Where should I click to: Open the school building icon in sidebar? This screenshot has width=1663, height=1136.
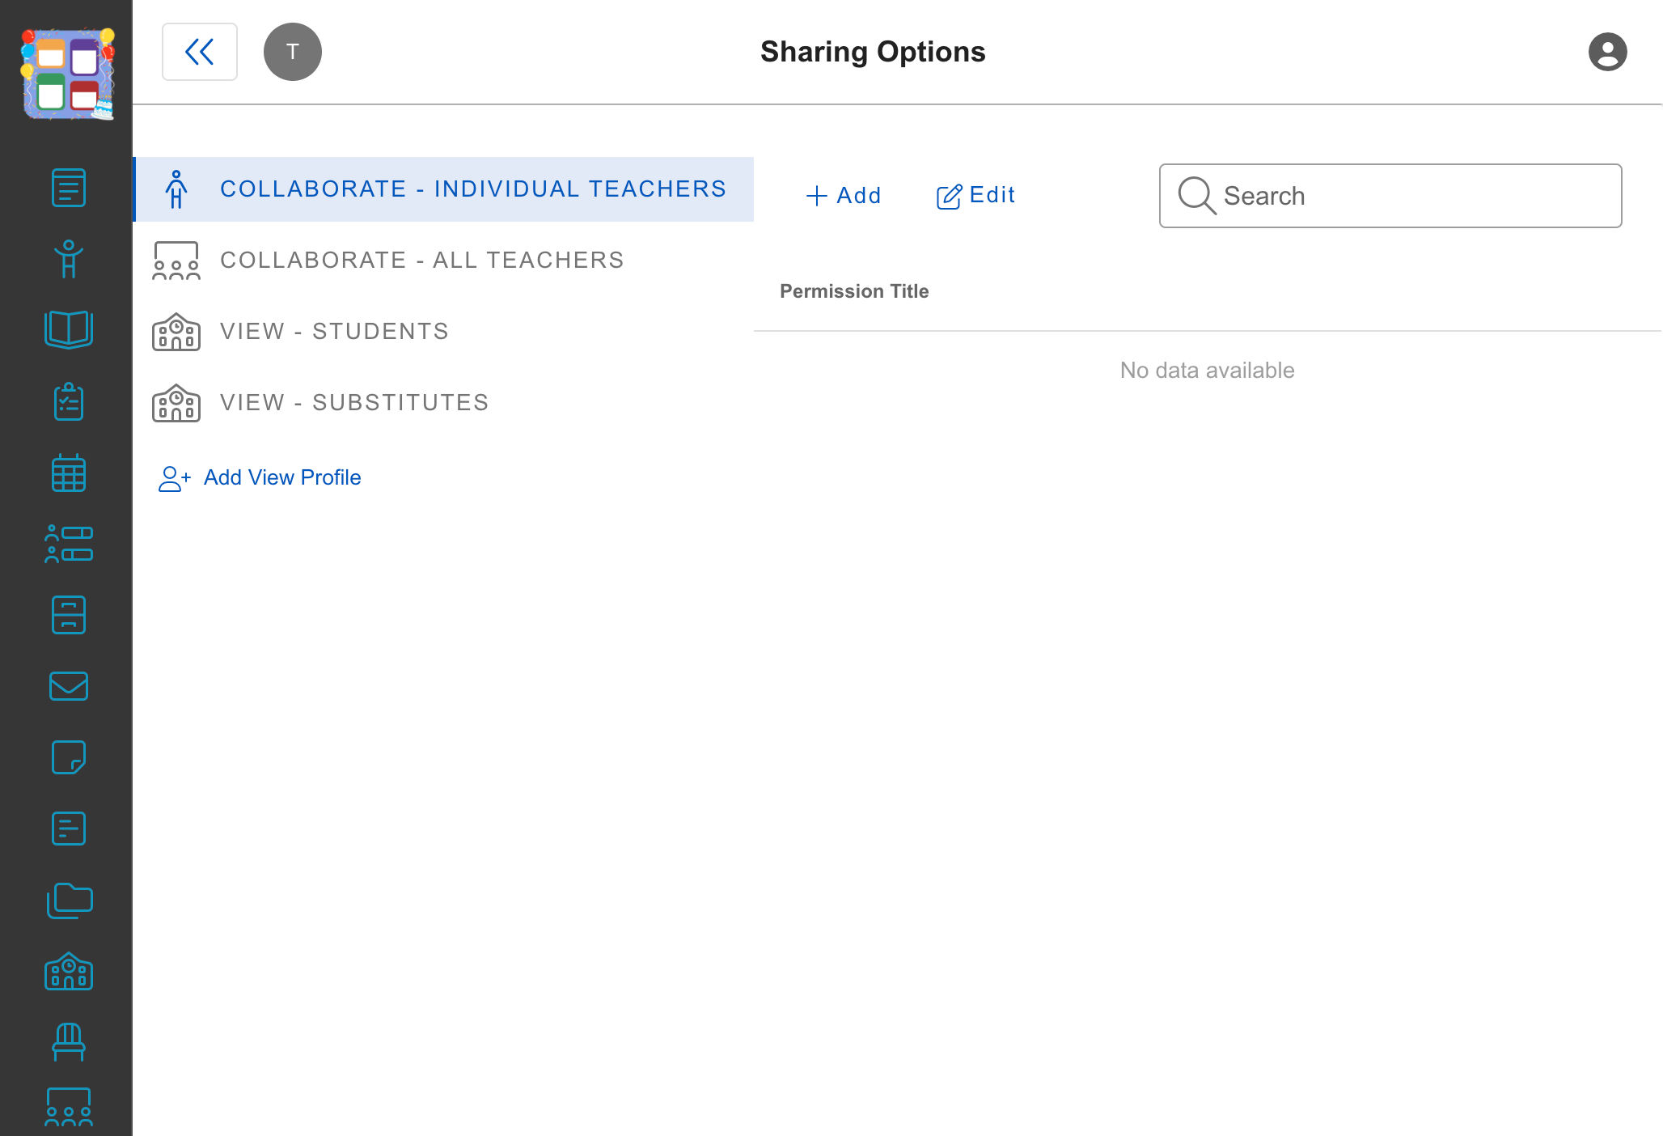(x=69, y=971)
